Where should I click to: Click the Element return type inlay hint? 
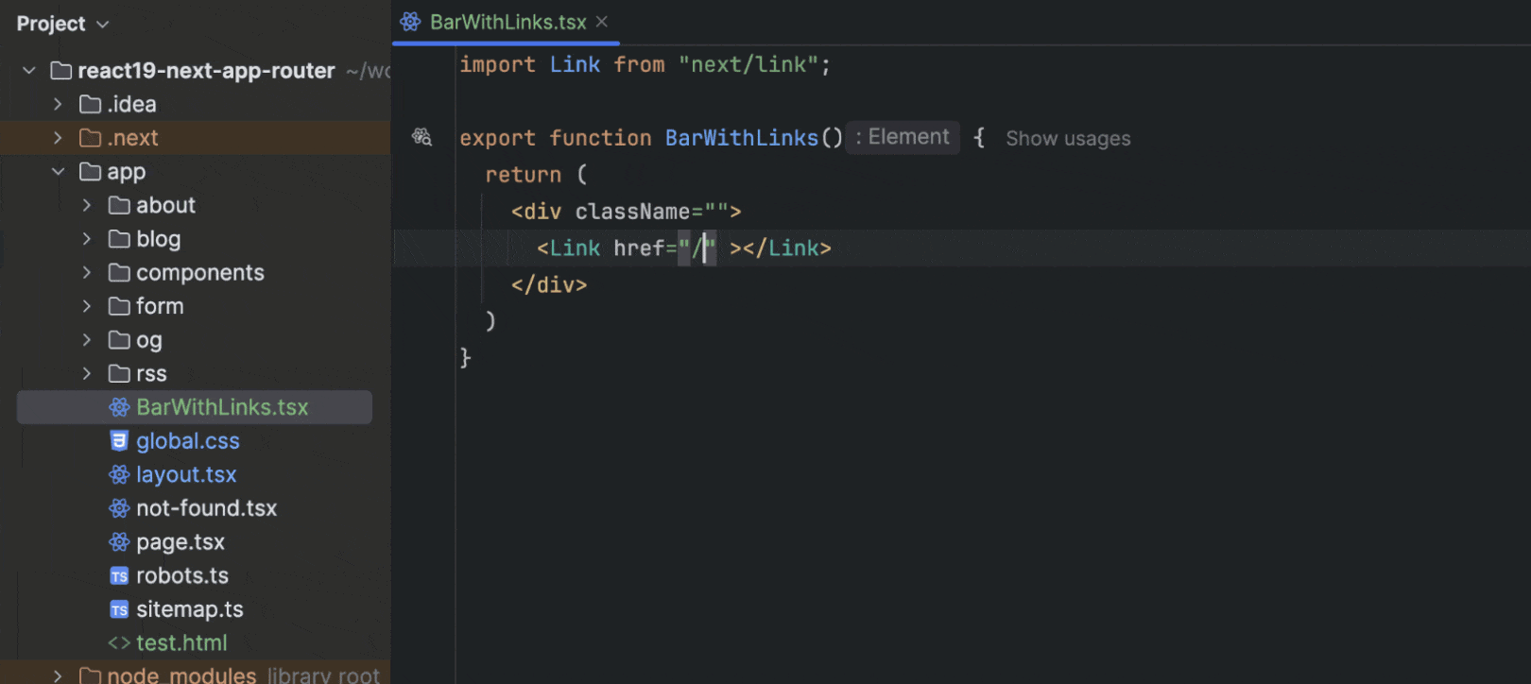(903, 137)
